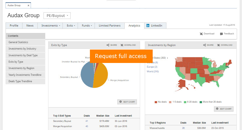Open the 41 deals link for Secondary Buyout
The height and width of the screenshot is (130, 242).
click(x=87, y=121)
